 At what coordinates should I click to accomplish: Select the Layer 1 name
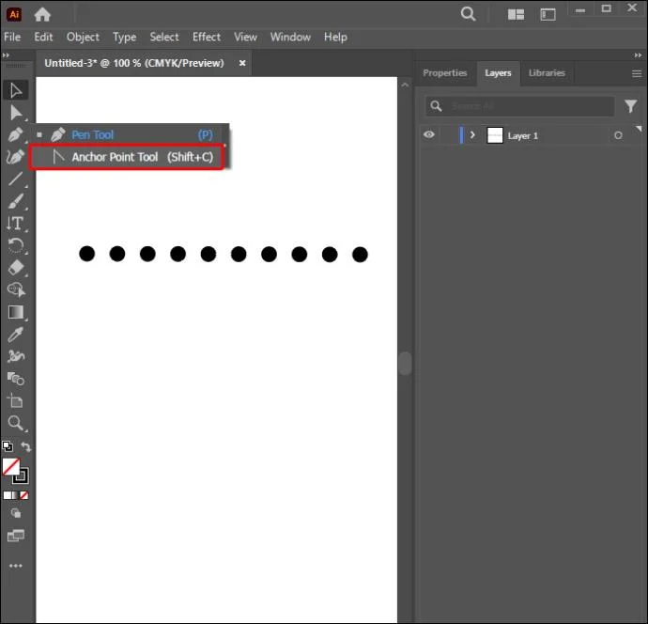pyautogui.click(x=523, y=135)
